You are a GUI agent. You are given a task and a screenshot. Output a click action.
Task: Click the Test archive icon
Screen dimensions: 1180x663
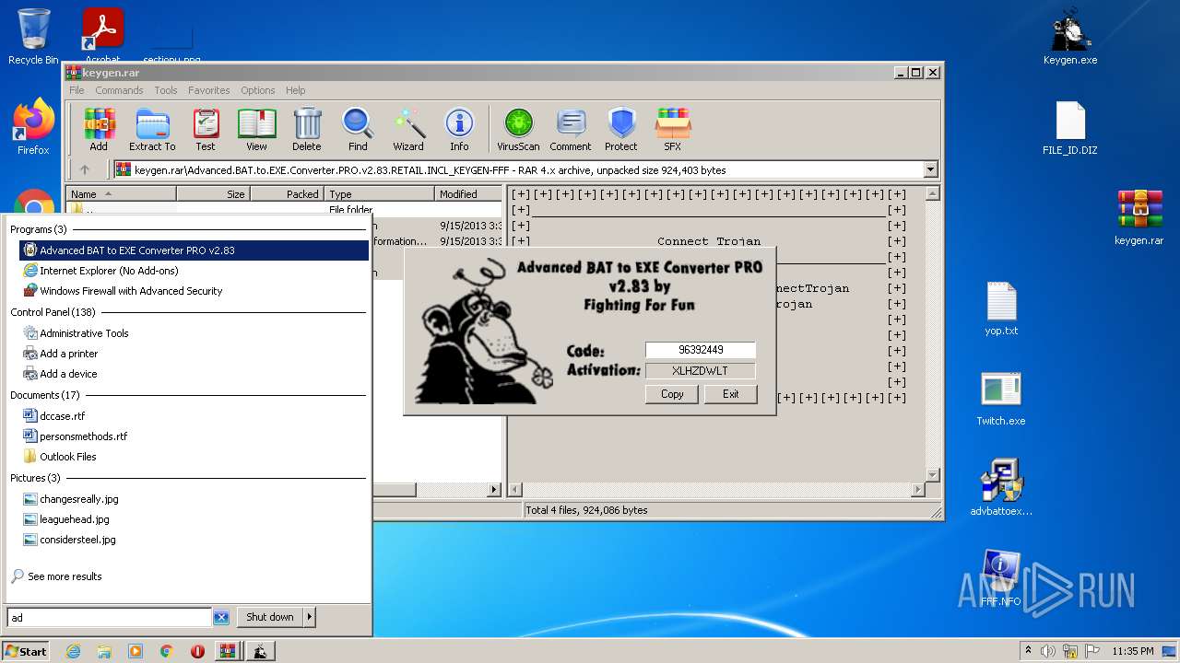(206, 129)
